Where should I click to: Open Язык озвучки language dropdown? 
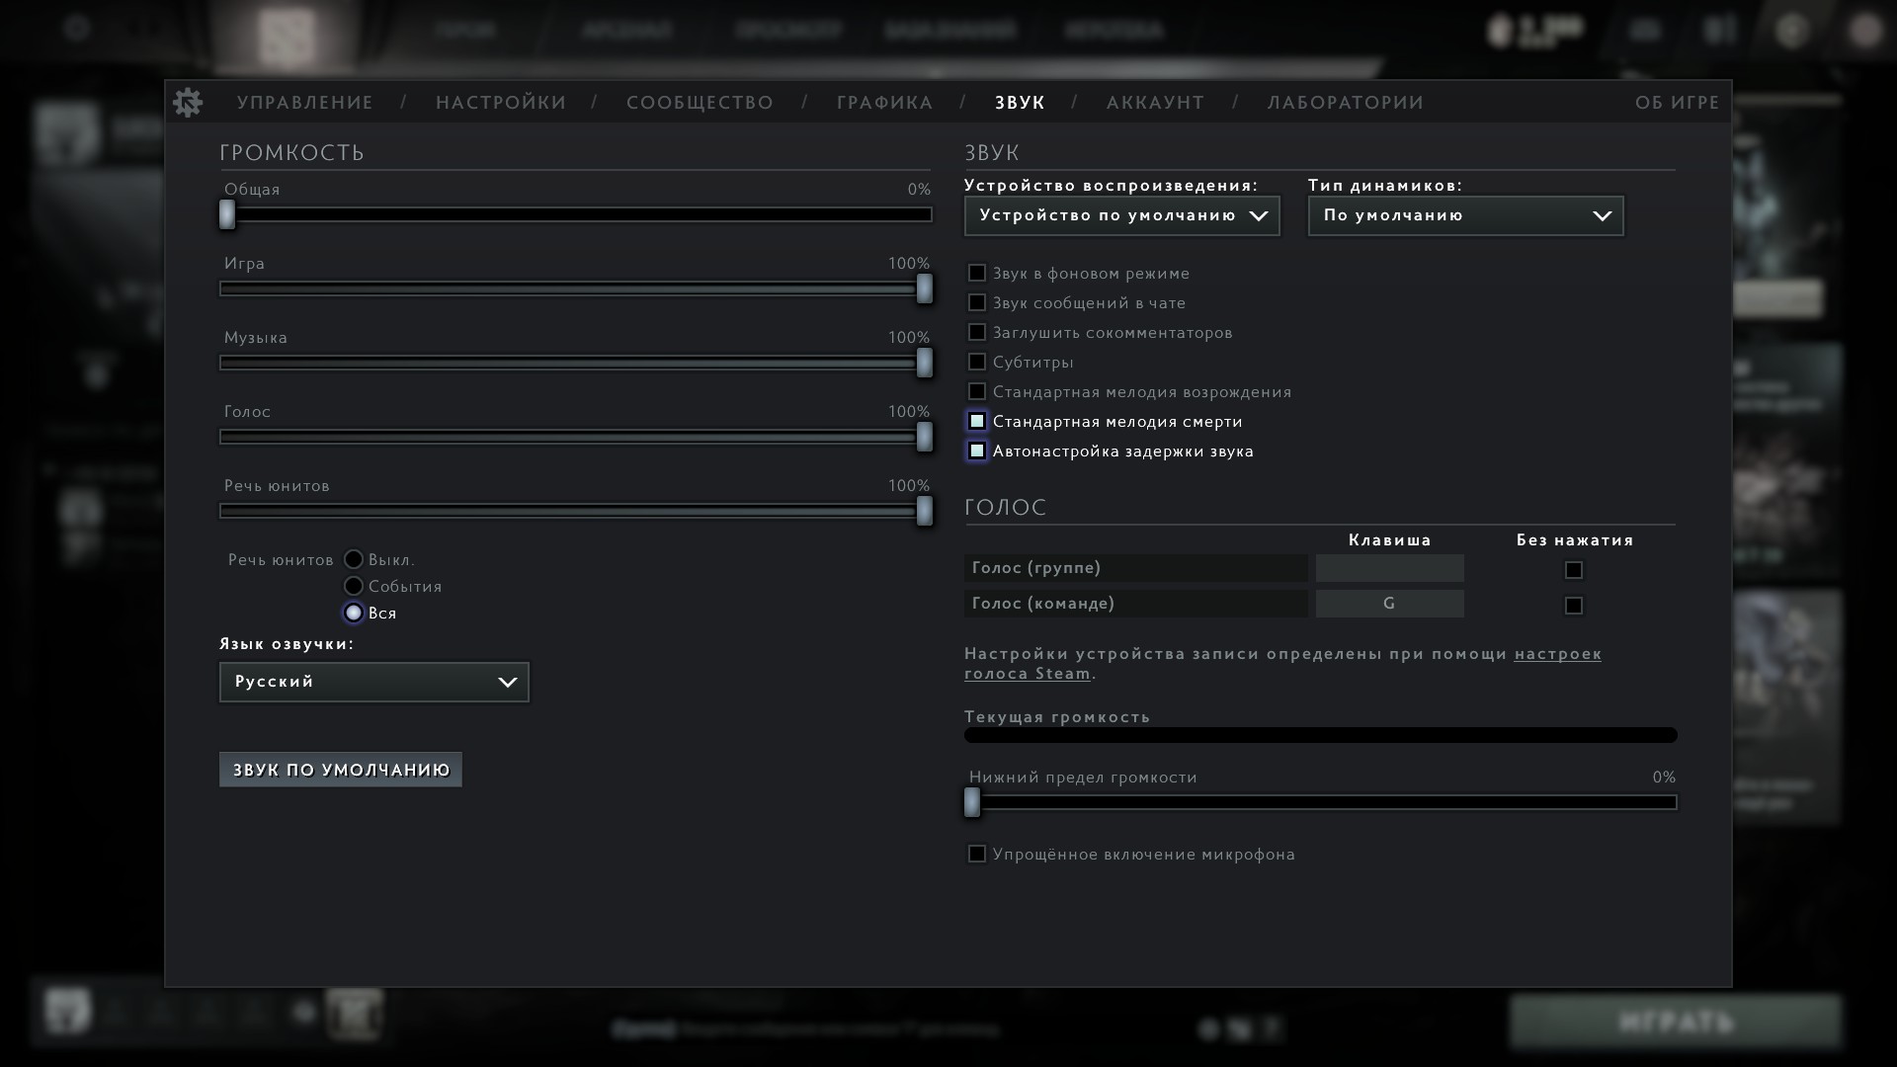click(x=373, y=683)
